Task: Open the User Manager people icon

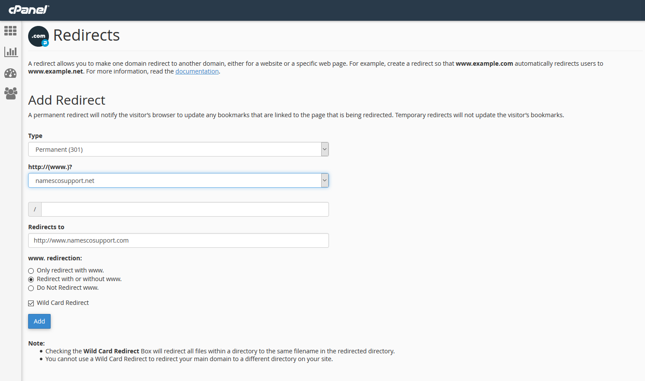Action: (x=10, y=93)
